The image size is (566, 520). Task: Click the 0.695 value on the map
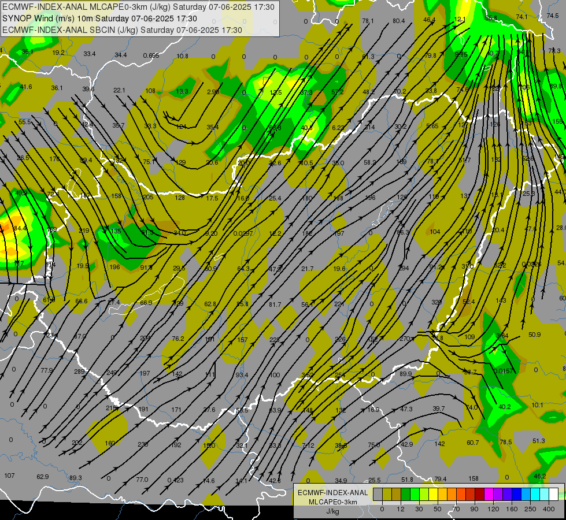tap(151, 55)
